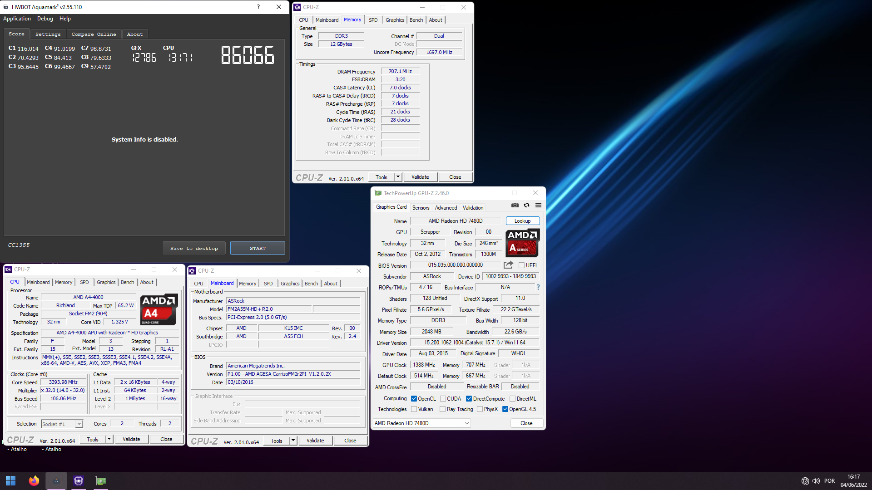Click the volume icon in system tray
Viewport: 872px width, 490px height.
816,481
